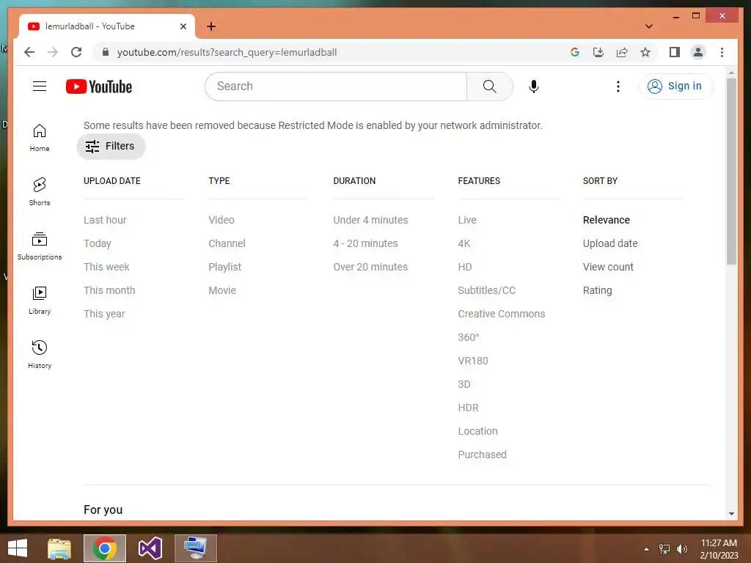Click the volume icon in system tray
The width and height of the screenshot is (751, 563).
point(681,549)
